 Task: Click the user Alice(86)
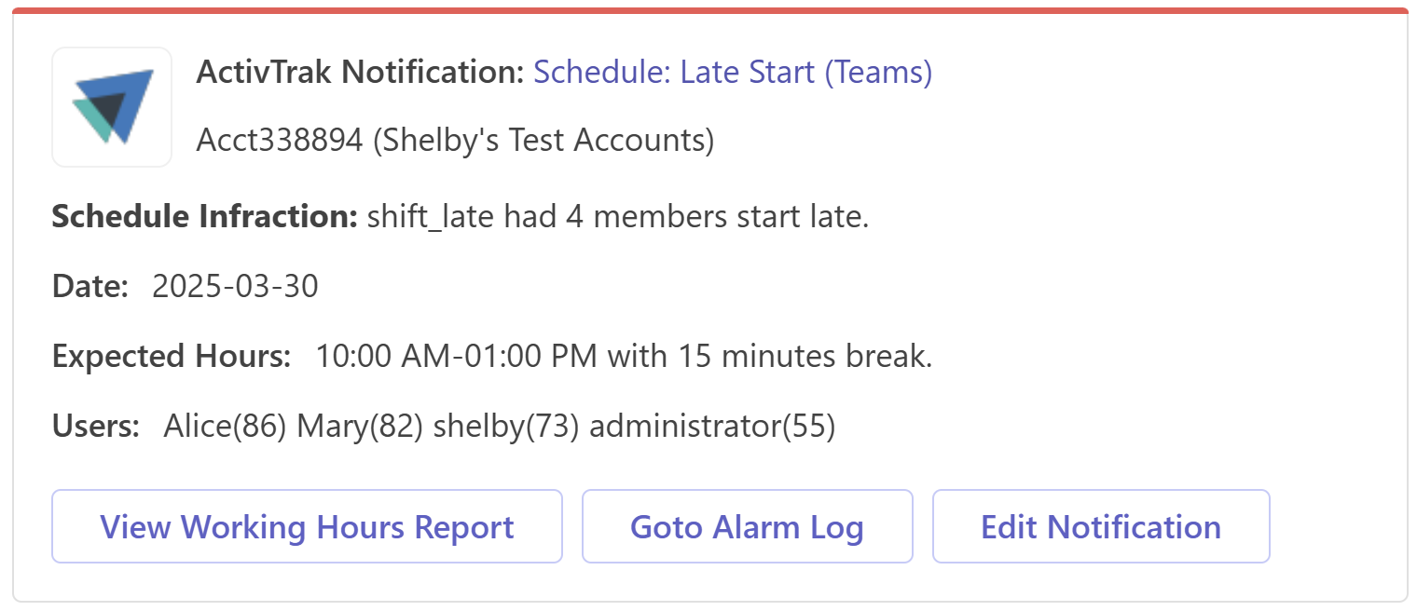[x=225, y=427]
